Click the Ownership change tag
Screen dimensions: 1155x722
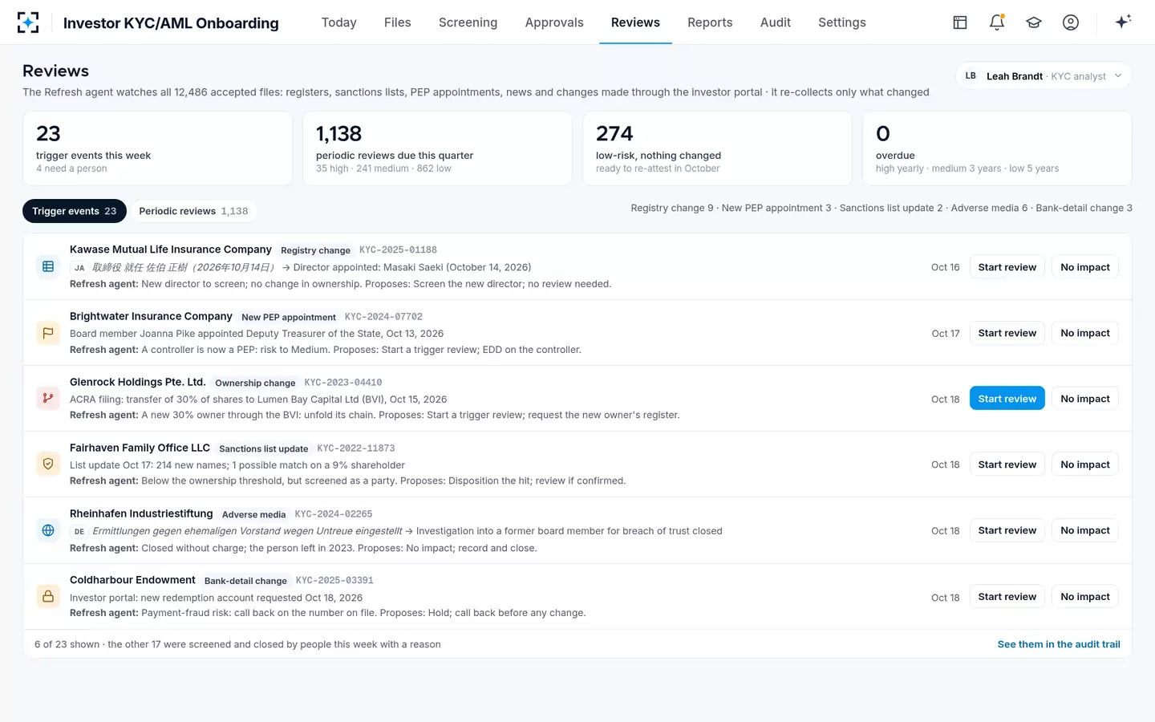(x=255, y=383)
